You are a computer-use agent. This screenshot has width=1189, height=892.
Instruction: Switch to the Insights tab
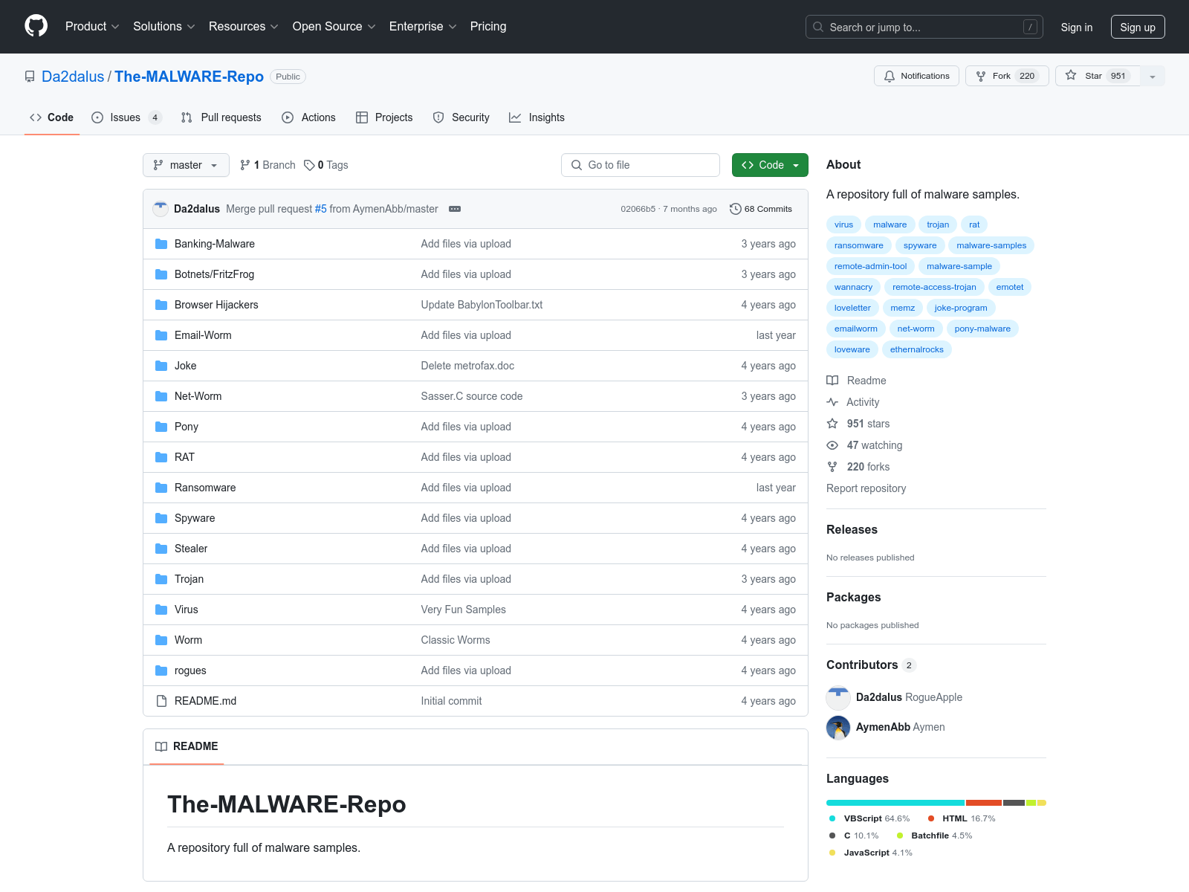point(537,117)
